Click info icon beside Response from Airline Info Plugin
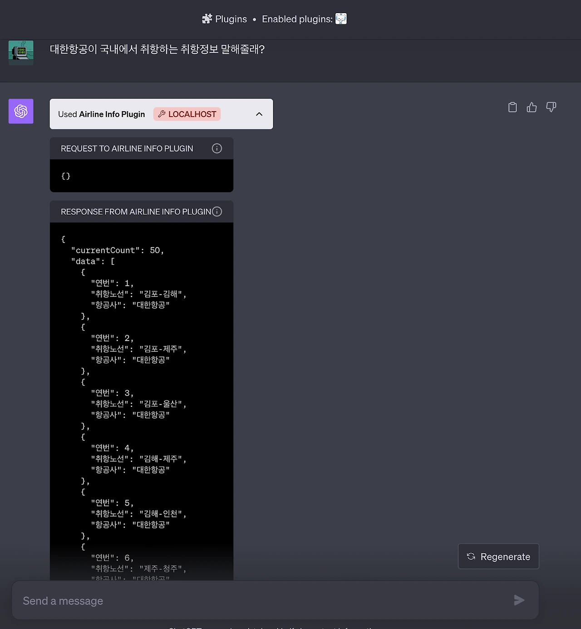581x629 pixels. pyautogui.click(x=217, y=211)
